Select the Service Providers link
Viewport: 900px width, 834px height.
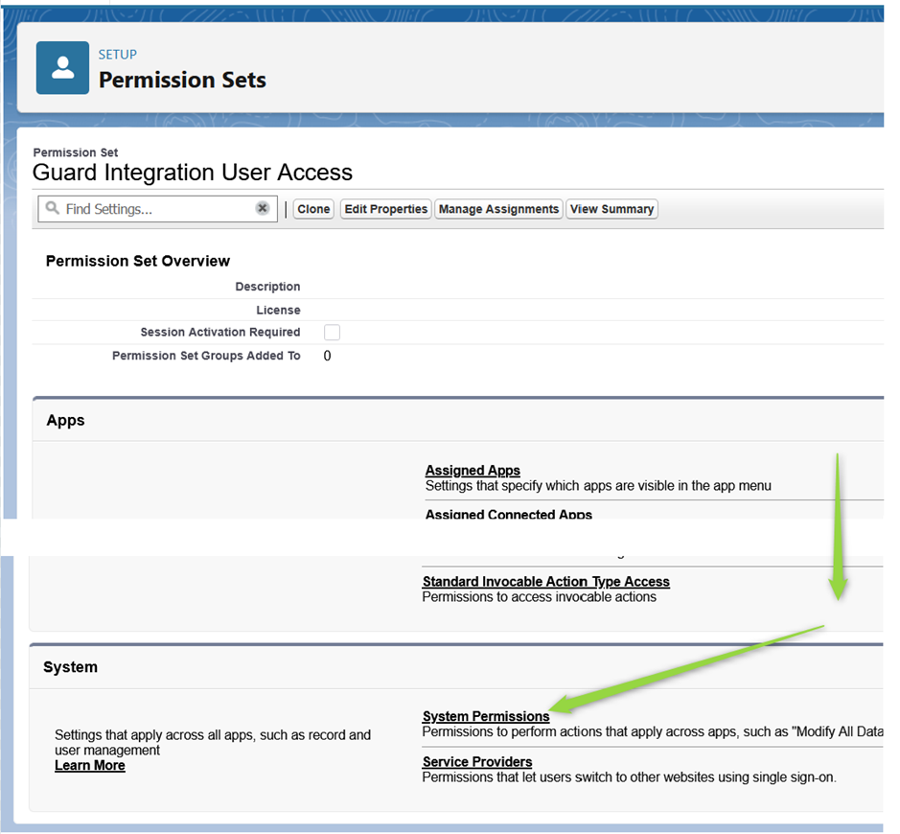pos(477,762)
